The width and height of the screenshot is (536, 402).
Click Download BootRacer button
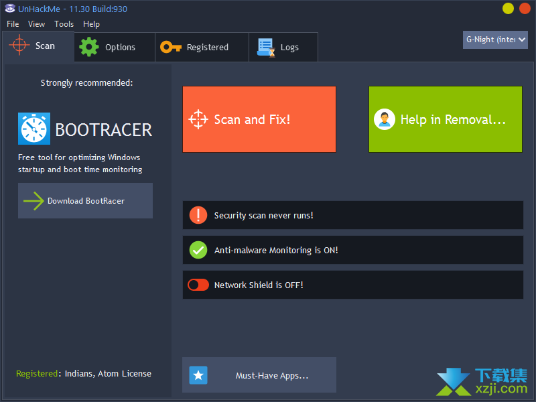click(x=86, y=200)
